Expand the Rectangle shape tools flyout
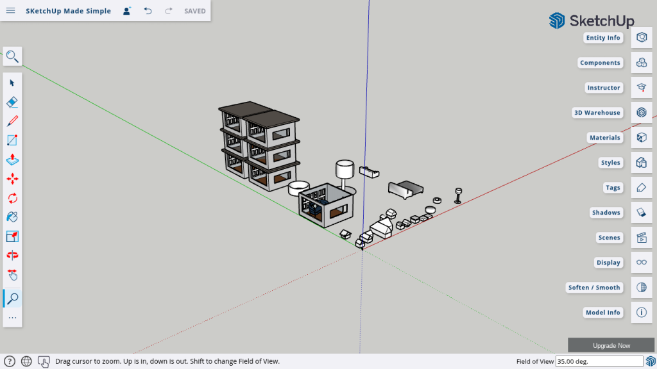This screenshot has width=657, height=369. coord(12,140)
